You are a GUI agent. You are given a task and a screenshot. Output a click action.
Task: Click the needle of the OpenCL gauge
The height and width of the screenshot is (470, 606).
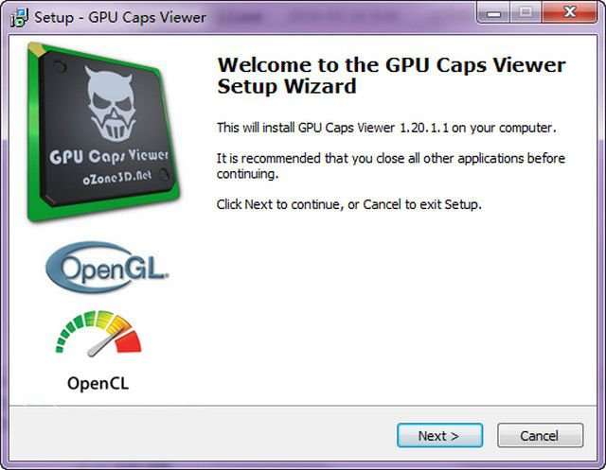(x=107, y=343)
